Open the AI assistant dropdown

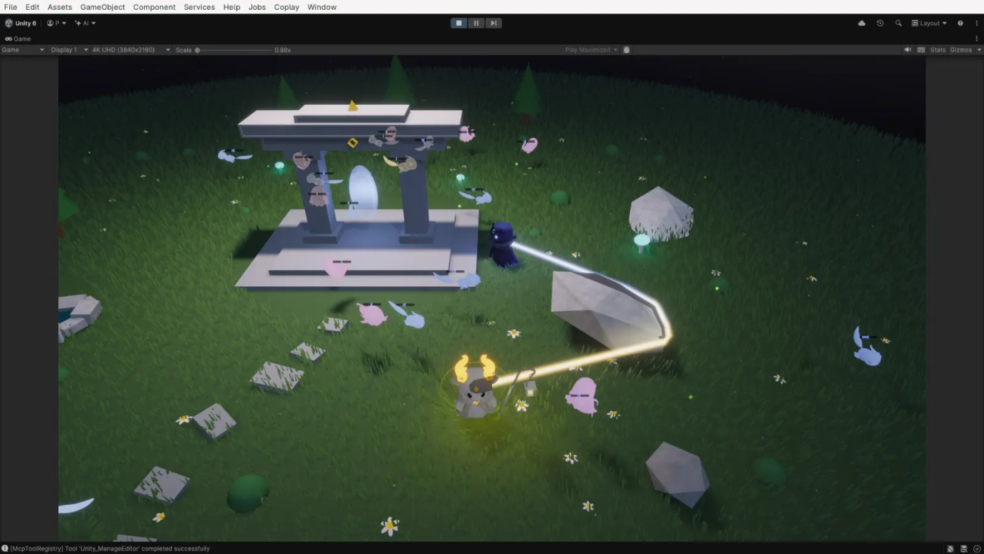click(85, 23)
